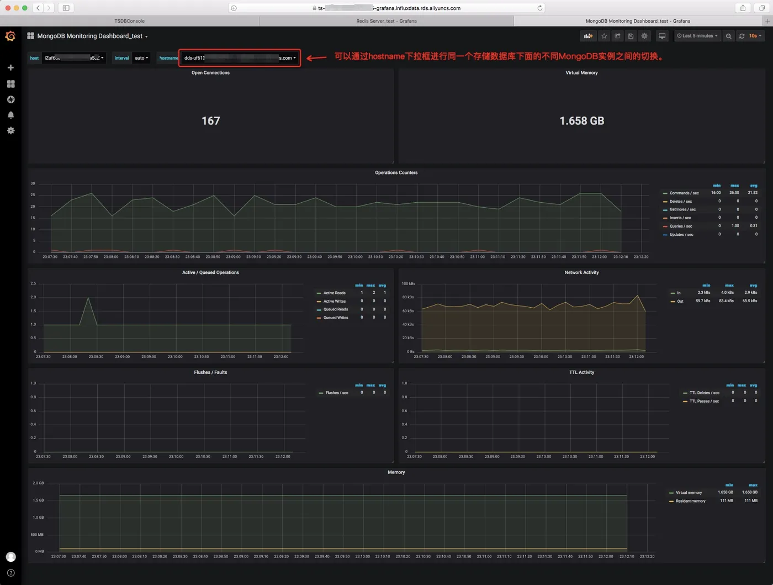Select the MongoDB Monitoring Dashboard_test tab
This screenshot has height=585, width=773.
tap(638, 21)
